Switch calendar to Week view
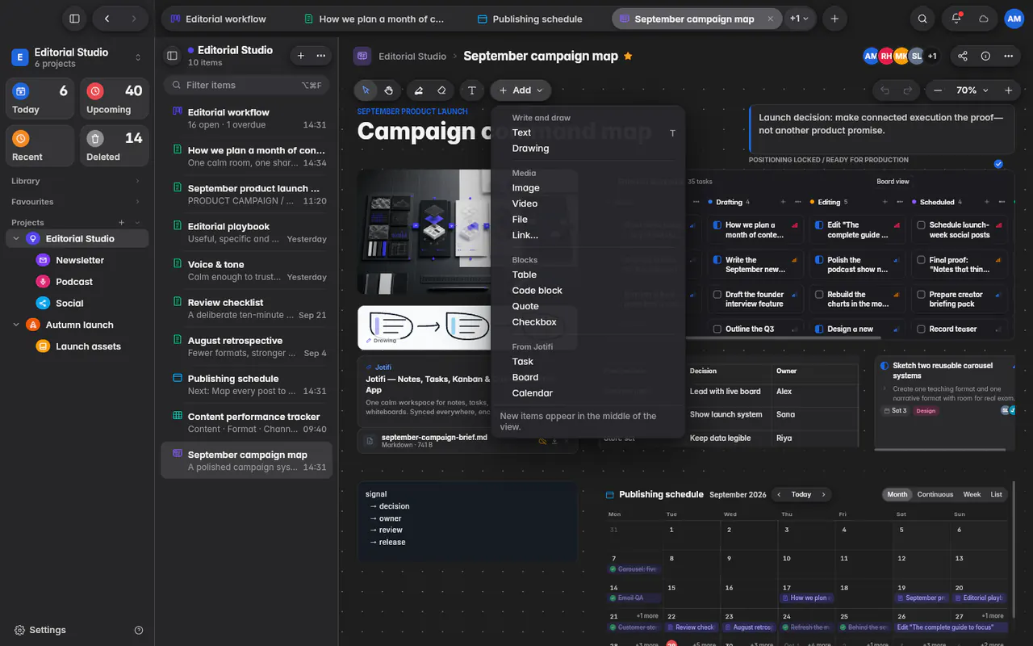The width and height of the screenshot is (1033, 646). coord(972,494)
